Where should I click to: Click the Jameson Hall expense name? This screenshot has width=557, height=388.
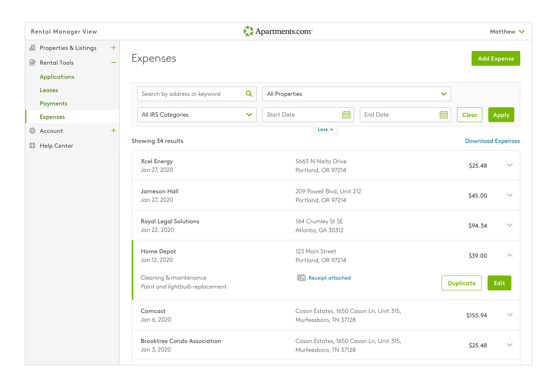pyautogui.click(x=160, y=191)
